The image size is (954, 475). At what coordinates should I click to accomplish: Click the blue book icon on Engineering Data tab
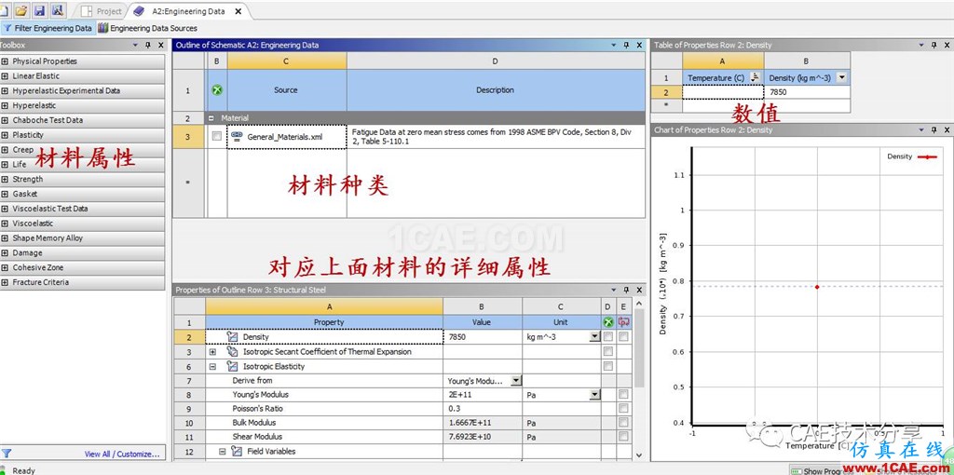pyautogui.click(x=140, y=11)
